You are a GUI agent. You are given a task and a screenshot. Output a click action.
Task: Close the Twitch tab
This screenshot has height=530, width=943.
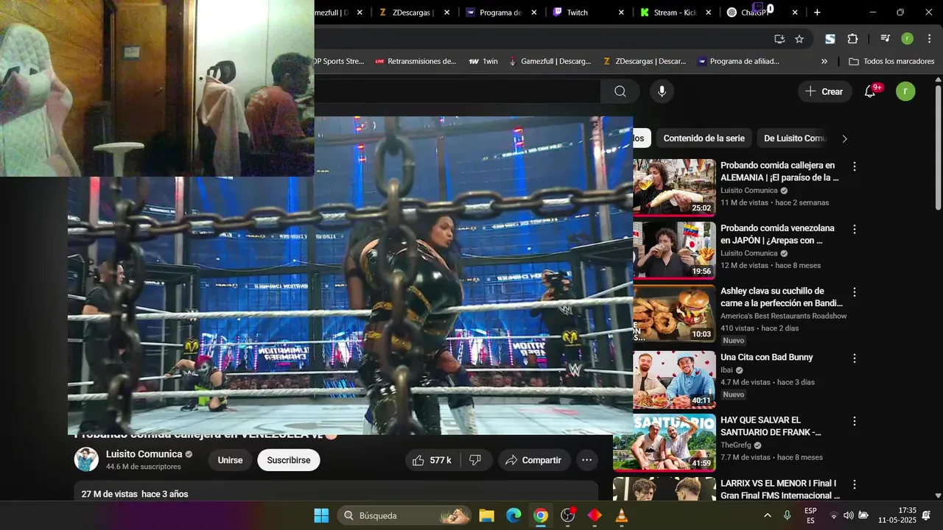click(621, 12)
